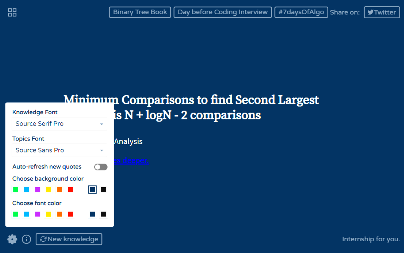Select purple font color swatch
The width and height of the screenshot is (404, 253).
point(38,214)
